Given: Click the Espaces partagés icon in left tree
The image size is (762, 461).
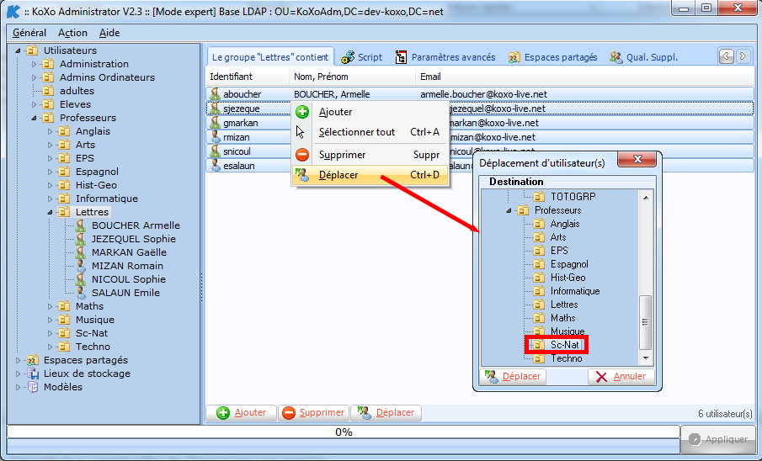Looking at the screenshot, I should [x=32, y=360].
